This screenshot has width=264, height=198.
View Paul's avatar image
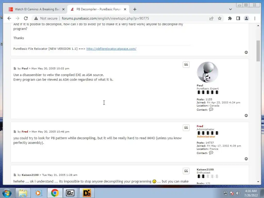[x=208, y=72]
